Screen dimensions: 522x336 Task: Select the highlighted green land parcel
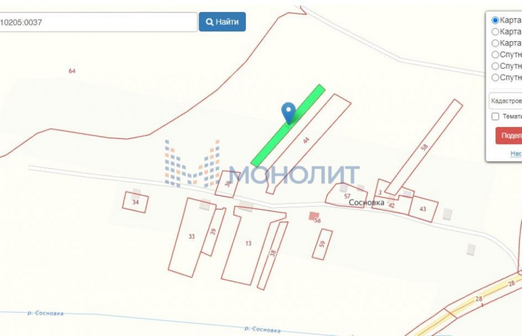coord(288,125)
